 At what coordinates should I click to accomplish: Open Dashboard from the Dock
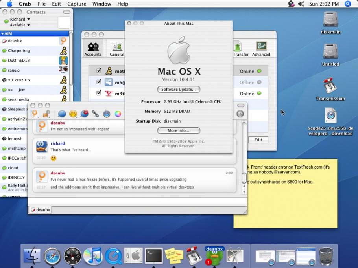pyautogui.click(x=73, y=256)
